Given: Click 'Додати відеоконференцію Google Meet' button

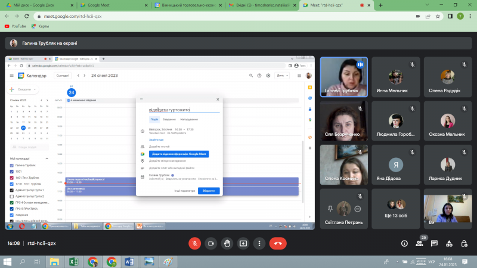Looking at the screenshot, I should pyautogui.click(x=179, y=154).
